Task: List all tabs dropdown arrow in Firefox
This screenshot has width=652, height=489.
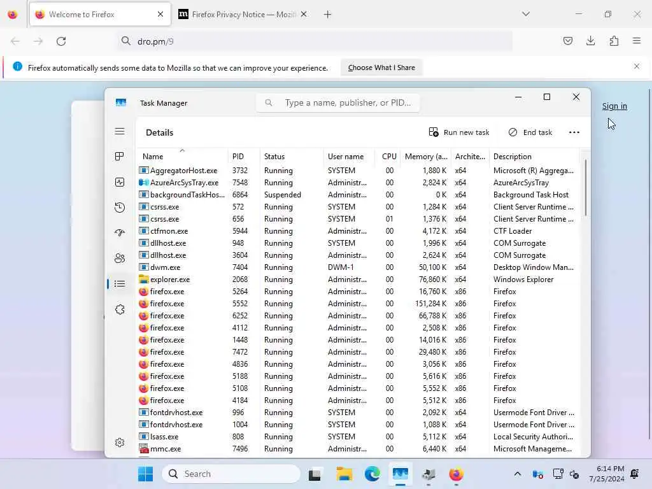Action: coord(526,15)
